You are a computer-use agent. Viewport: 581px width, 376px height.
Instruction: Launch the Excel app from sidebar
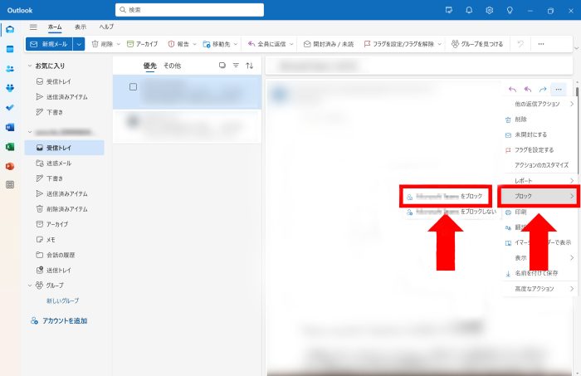[10, 146]
